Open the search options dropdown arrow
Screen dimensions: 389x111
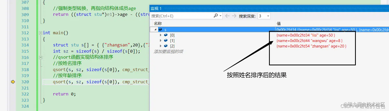[221, 16]
